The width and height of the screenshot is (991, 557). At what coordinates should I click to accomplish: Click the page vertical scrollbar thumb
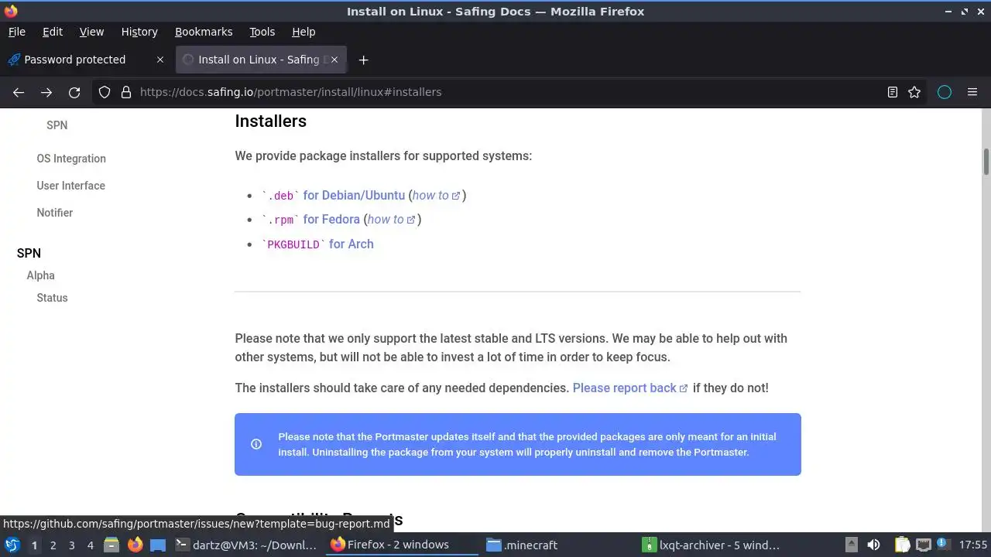click(x=986, y=162)
